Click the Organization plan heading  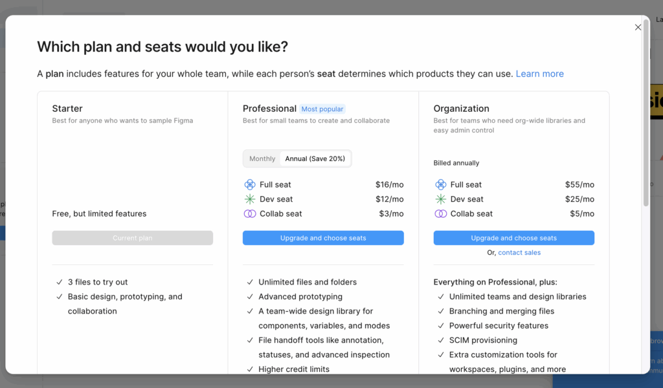[x=461, y=109]
